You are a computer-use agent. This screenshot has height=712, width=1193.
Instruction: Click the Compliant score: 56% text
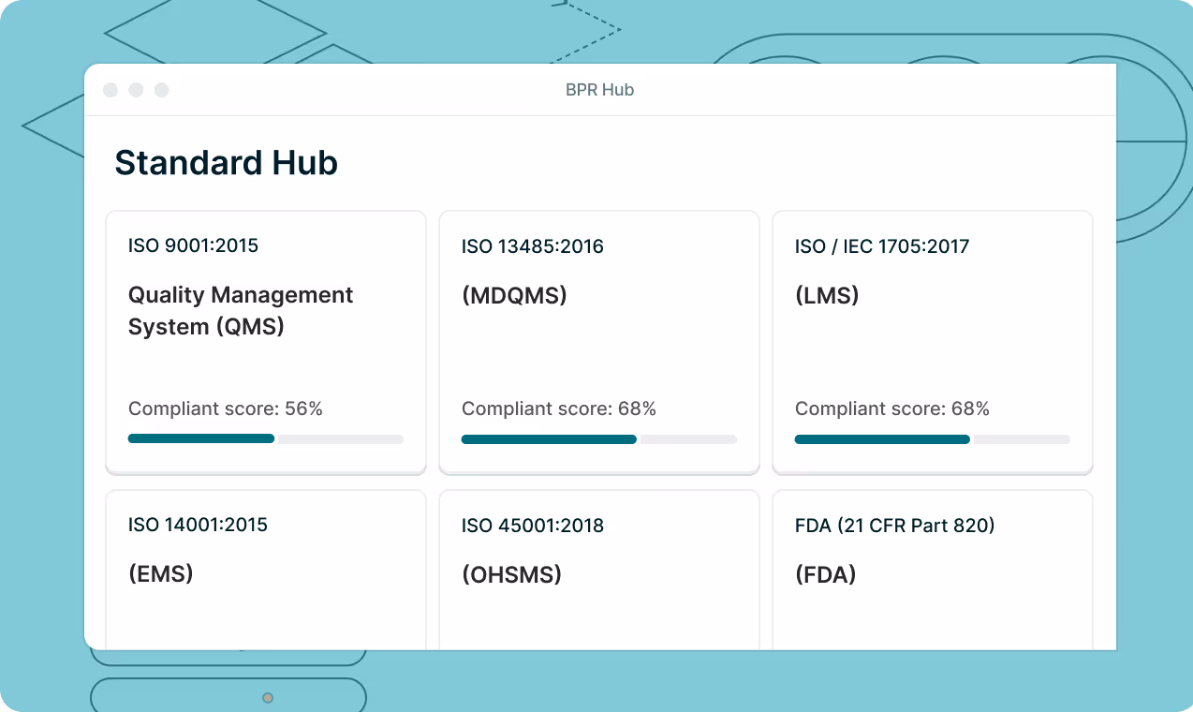pyautogui.click(x=226, y=408)
